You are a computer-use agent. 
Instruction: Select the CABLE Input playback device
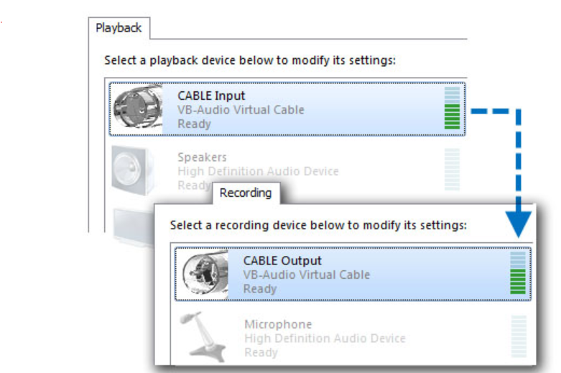pyautogui.click(x=287, y=109)
